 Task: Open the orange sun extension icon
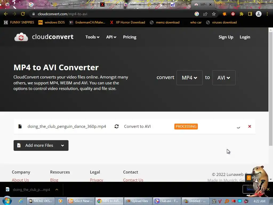coord(224,14)
